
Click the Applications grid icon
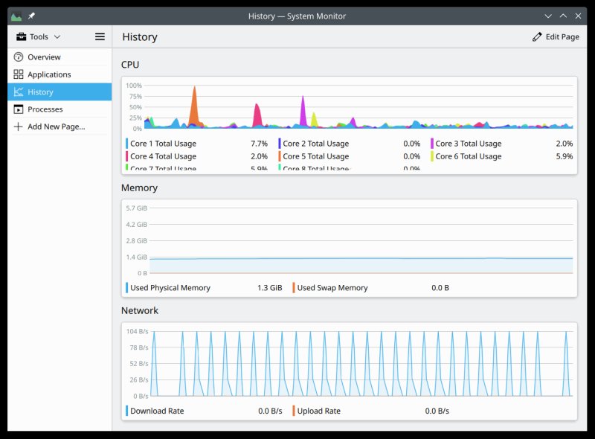pyautogui.click(x=19, y=74)
